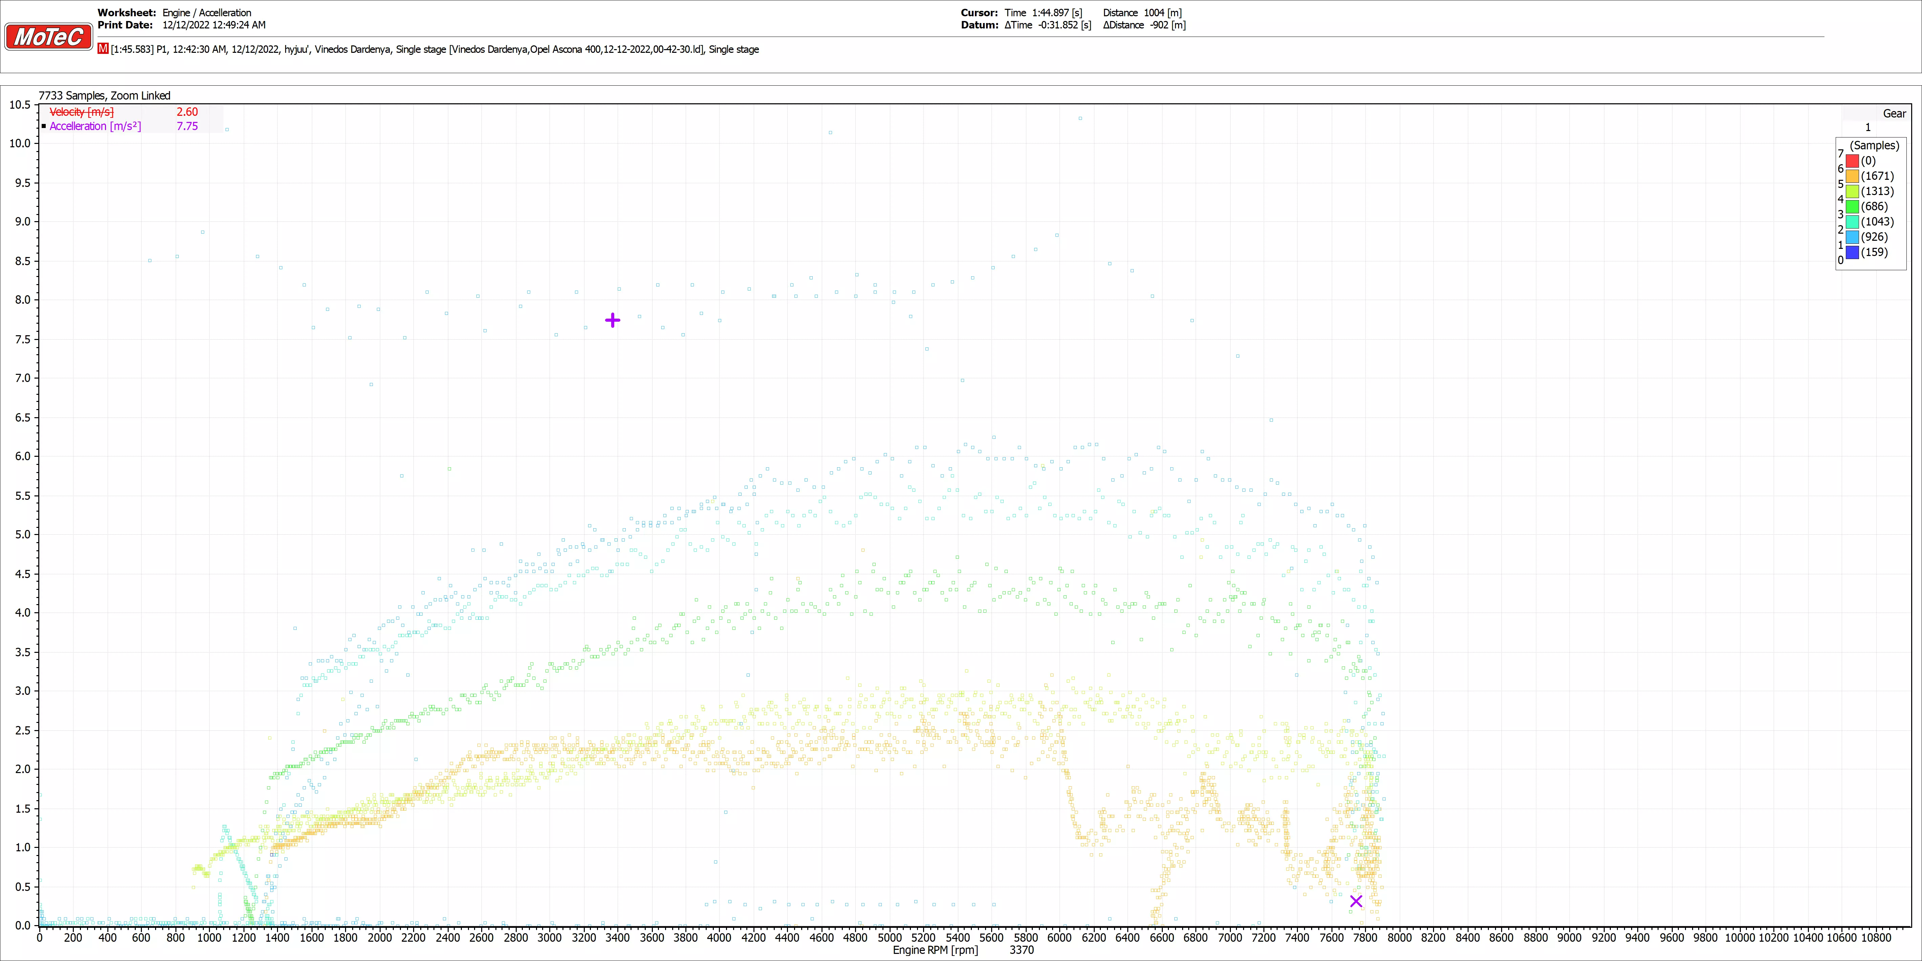The width and height of the screenshot is (1922, 961).
Task: Select the Accelleration [m/s²] channel label
Action: (95, 126)
